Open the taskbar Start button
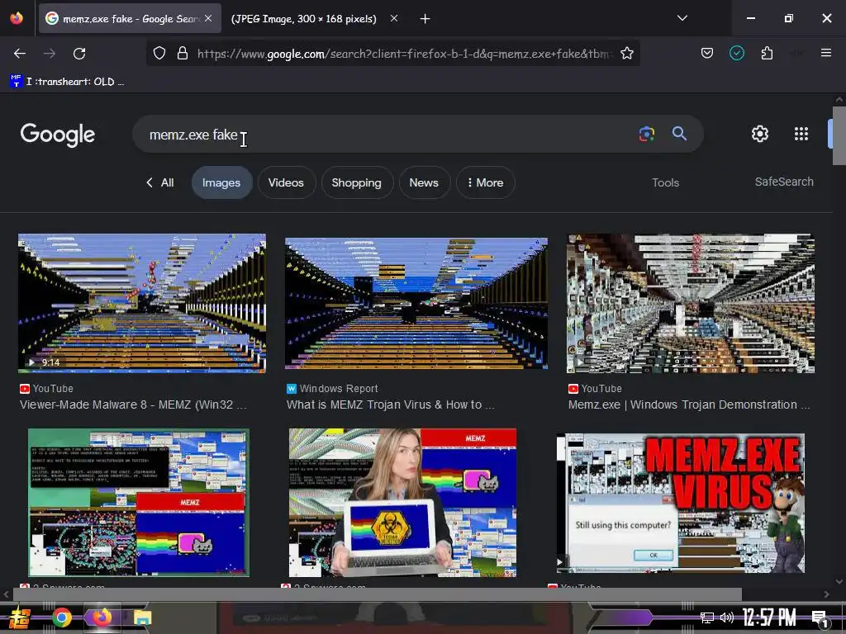 point(20,617)
